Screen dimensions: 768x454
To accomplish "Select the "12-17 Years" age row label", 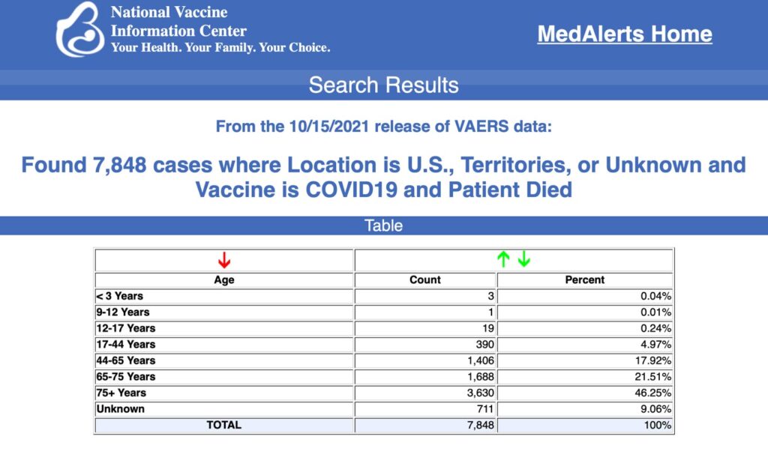I will click(125, 328).
